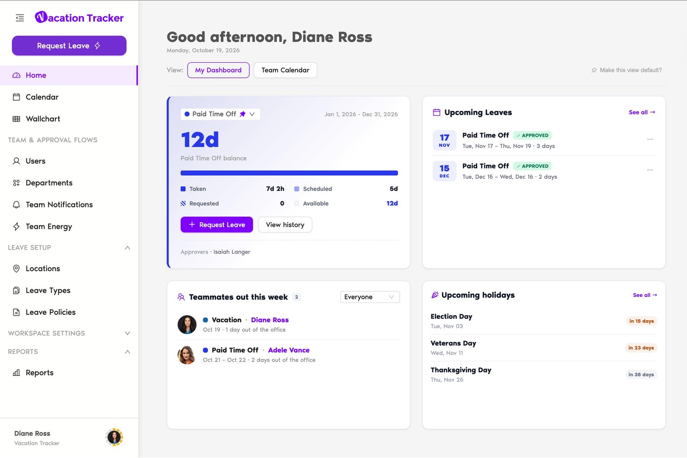Collapse the Leave Setup section
This screenshot has height=458, width=687.
[x=128, y=248]
